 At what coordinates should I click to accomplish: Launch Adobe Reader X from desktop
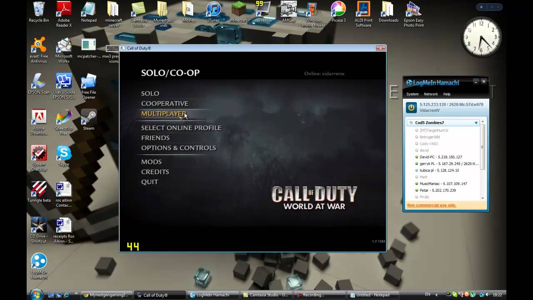pyautogui.click(x=64, y=15)
